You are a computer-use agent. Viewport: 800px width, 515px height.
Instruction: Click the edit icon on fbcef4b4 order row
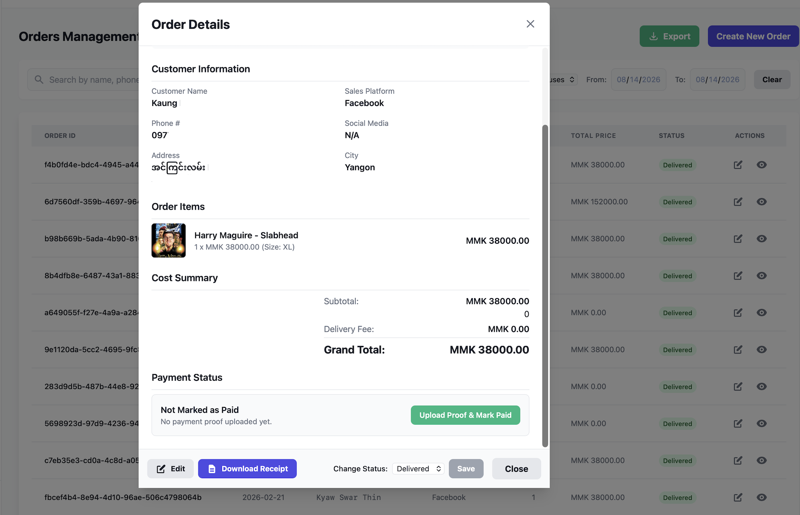coord(738,497)
